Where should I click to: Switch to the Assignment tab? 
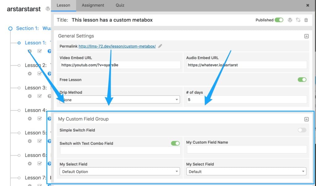pos(93,5)
